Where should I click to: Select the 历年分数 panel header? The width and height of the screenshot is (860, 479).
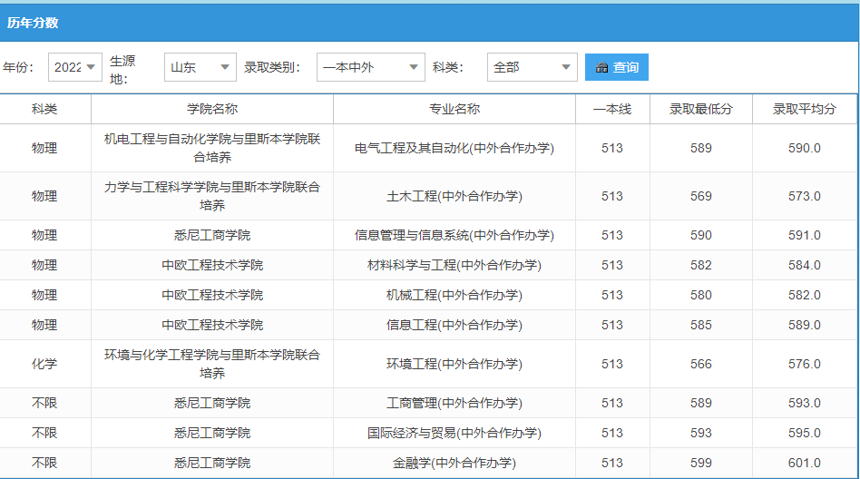coord(430,23)
